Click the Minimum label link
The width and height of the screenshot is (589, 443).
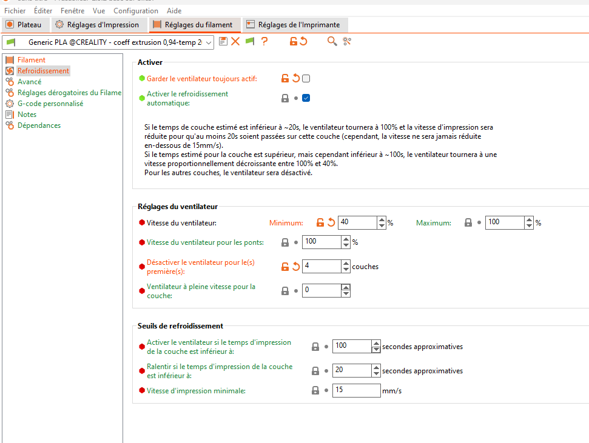(x=286, y=223)
